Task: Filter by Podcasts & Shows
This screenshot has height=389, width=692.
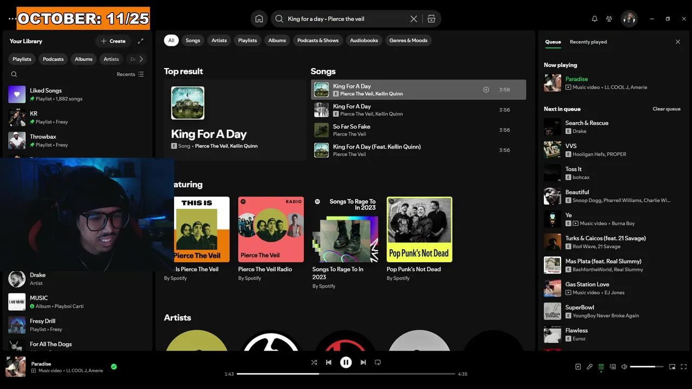Action: pos(318,41)
